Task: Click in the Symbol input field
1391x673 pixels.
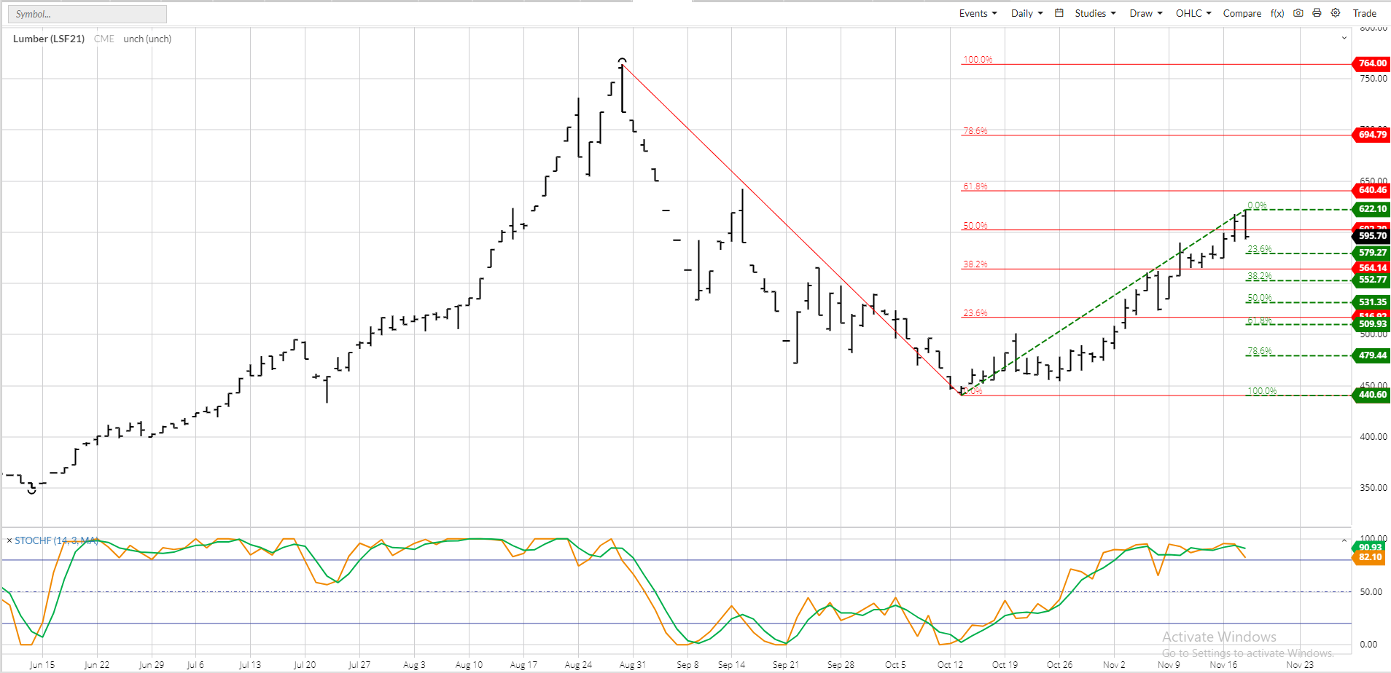Action: point(87,14)
